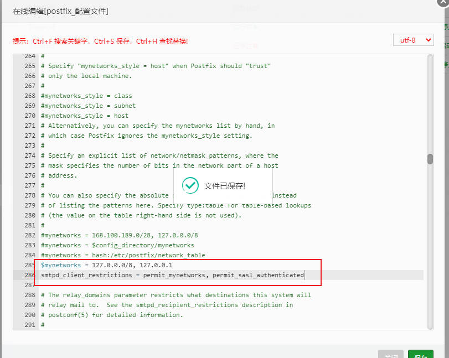Viewport: 449px width, 358px height.
Task: Click line number 282 in the gutter
Action: [x=30, y=235]
